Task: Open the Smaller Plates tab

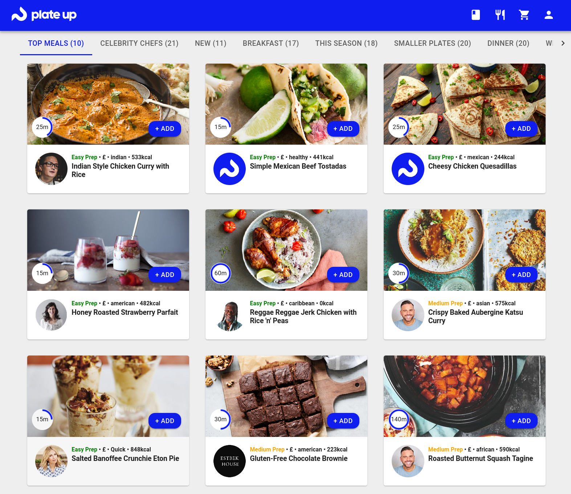Action: [432, 43]
